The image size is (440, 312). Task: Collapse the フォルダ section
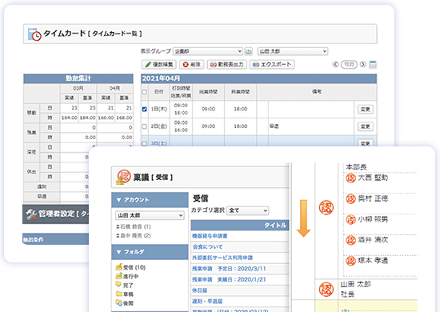coord(150,252)
